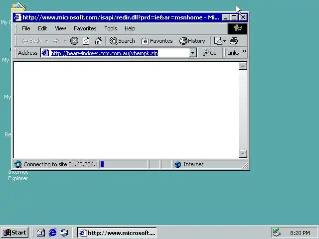
Task: Click the window resize grip corner
Action: tap(245, 166)
